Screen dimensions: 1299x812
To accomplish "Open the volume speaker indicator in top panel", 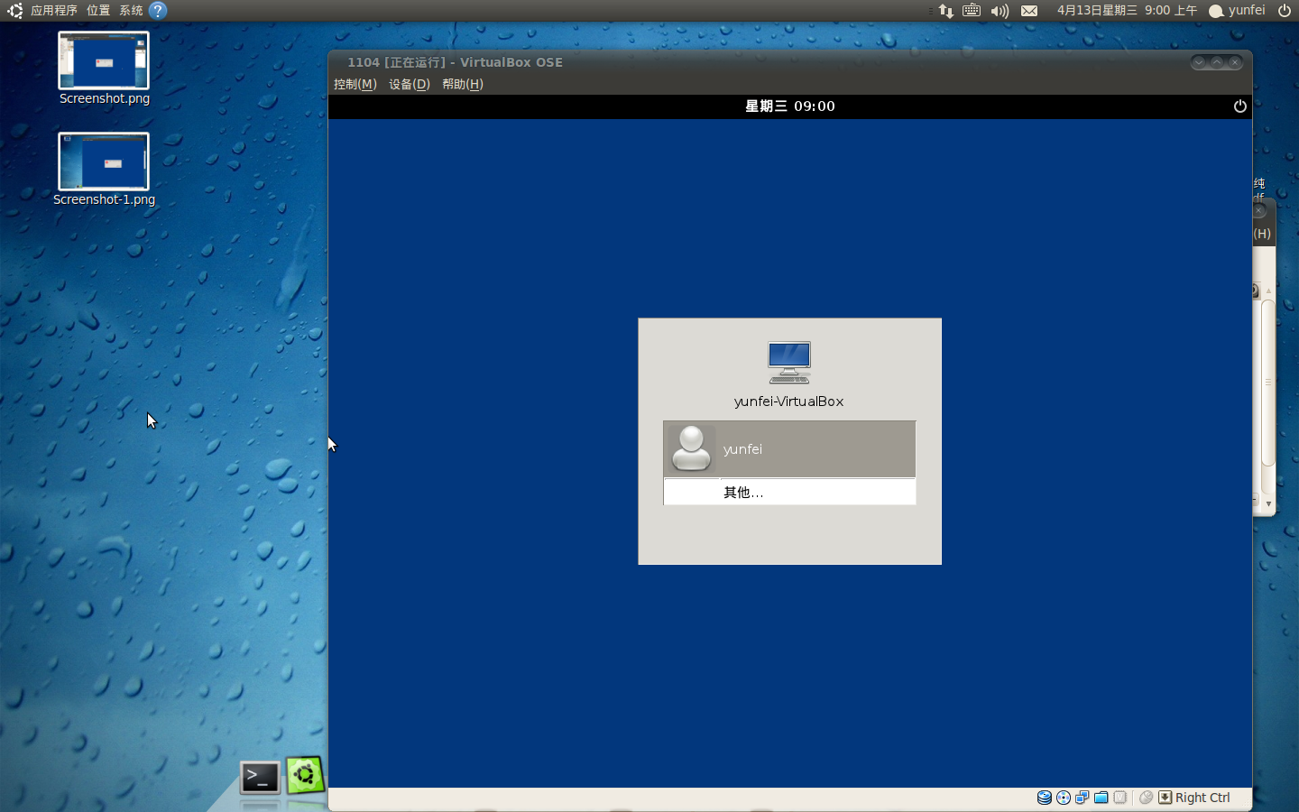I will pyautogui.click(x=1000, y=11).
